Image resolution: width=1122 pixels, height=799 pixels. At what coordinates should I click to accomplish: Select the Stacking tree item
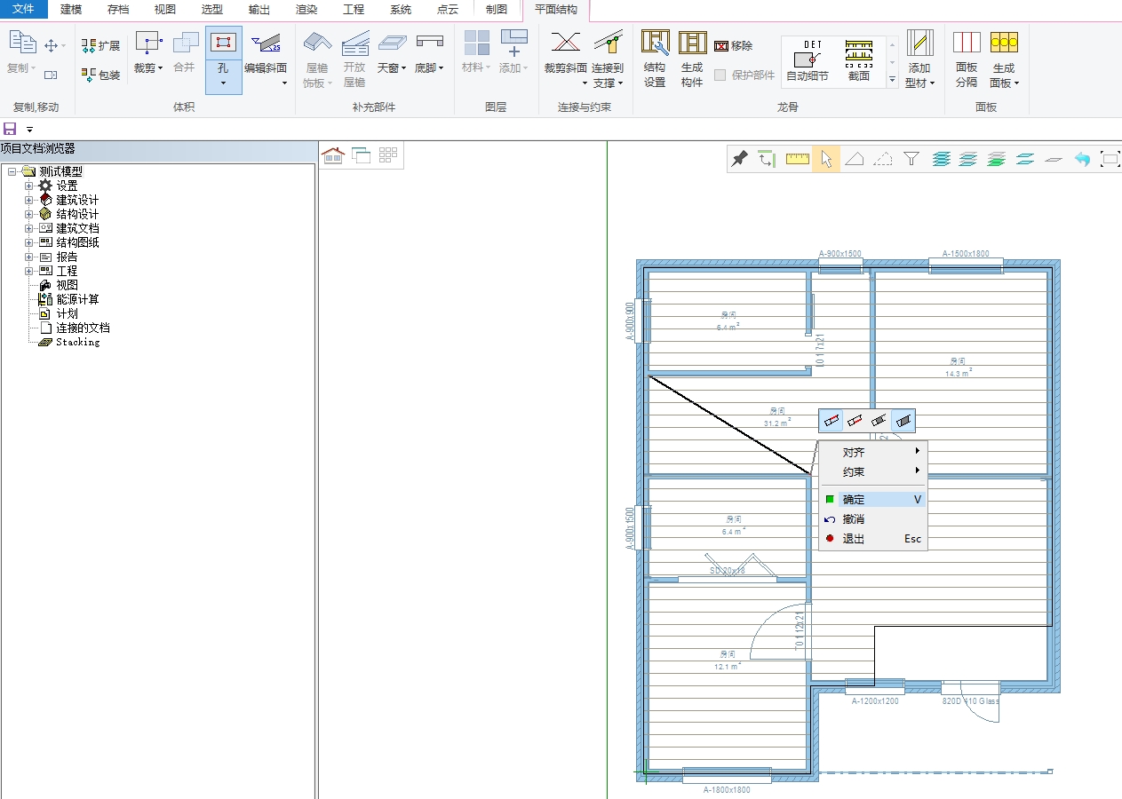[x=78, y=342]
